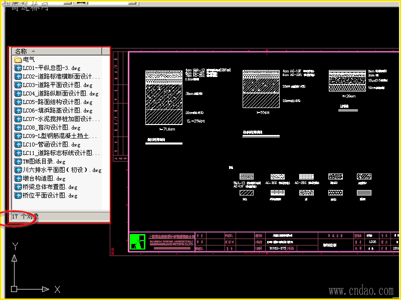Select LC04_道路纵断面设计图.dwg file name

(x=60, y=93)
